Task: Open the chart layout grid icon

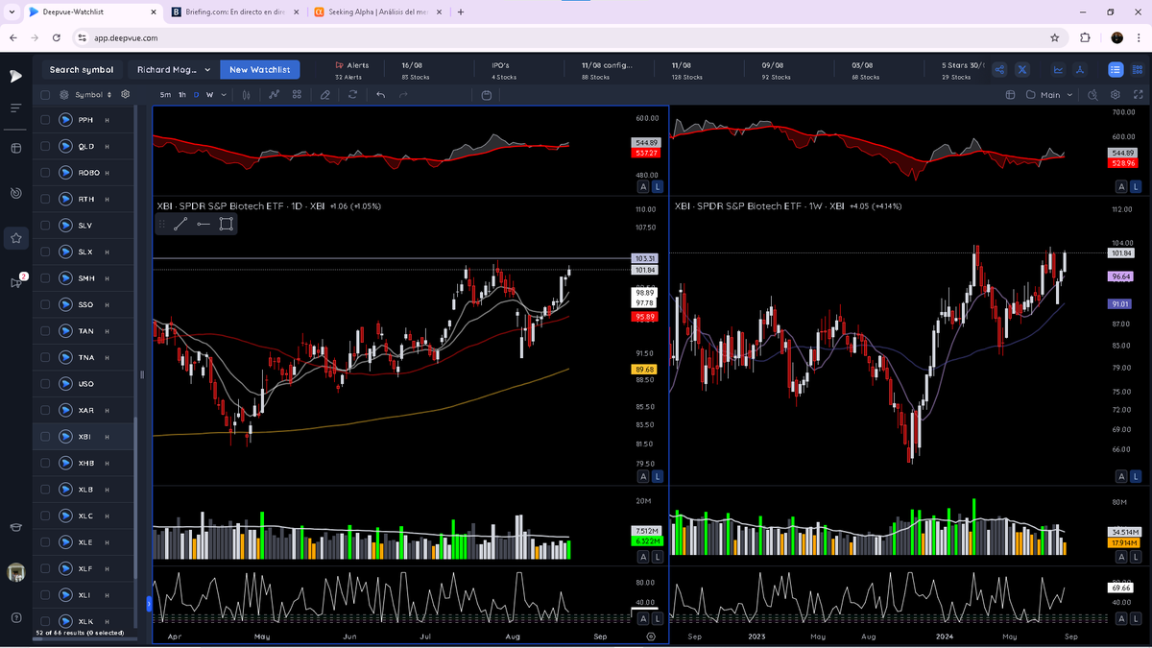Action: click(x=297, y=95)
